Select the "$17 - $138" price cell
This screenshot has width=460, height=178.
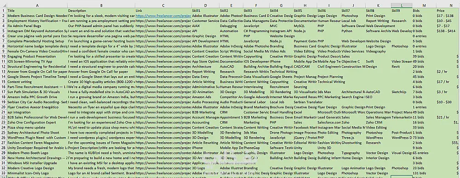pos(448,16)
